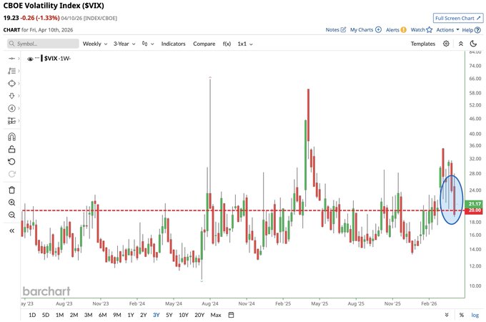The height and width of the screenshot is (322, 486).
Task: Select the 1Y range tab
Action: (131, 315)
